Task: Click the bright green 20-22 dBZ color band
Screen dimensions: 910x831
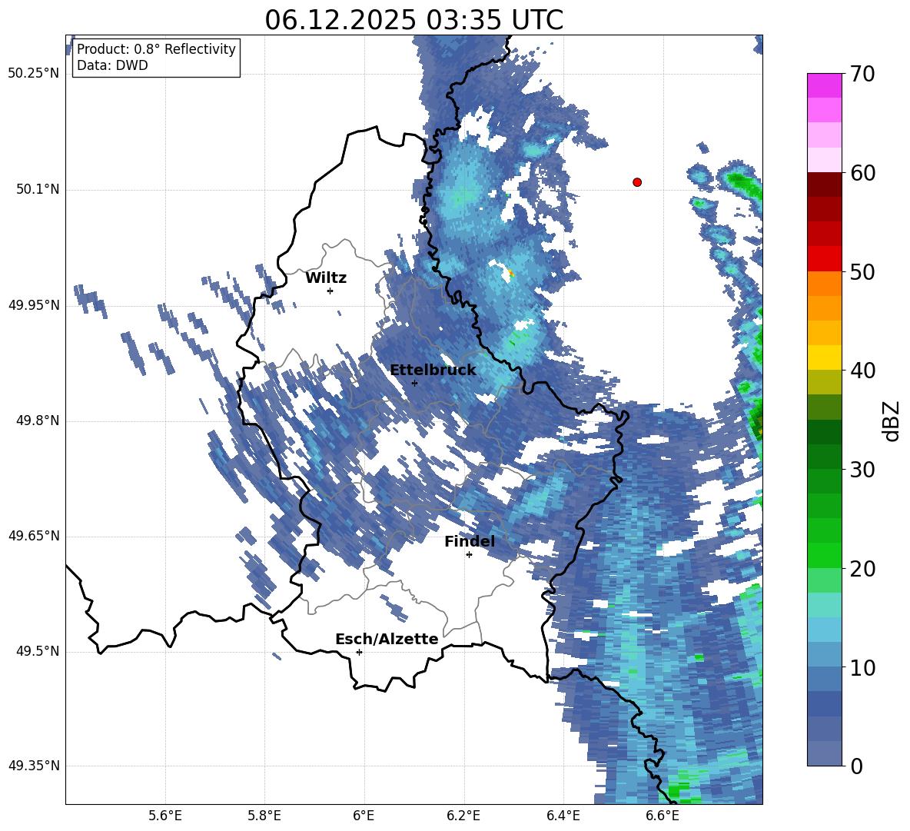Action: click(x=825, y=555)
